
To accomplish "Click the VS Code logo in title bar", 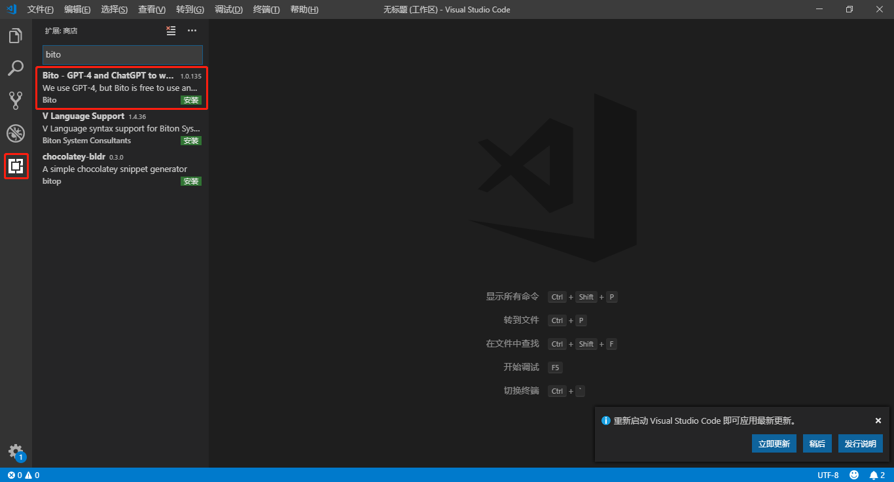I will pos(11,9).
